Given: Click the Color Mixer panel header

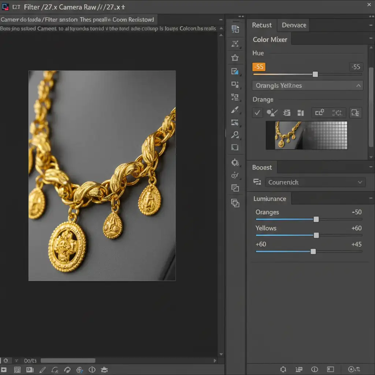Looking at the screenshot, I should click(270, 40).
